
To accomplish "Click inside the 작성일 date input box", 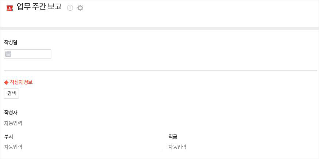I will pos(31,54).
